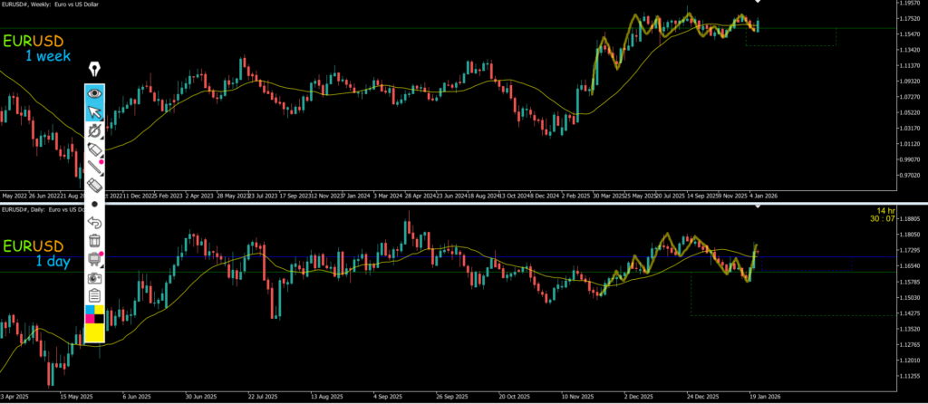Image resolution: width=928 pixels, height=404 pixels.
Task: Click the EURUSD Daily chart title text
Action: [45, 209]
